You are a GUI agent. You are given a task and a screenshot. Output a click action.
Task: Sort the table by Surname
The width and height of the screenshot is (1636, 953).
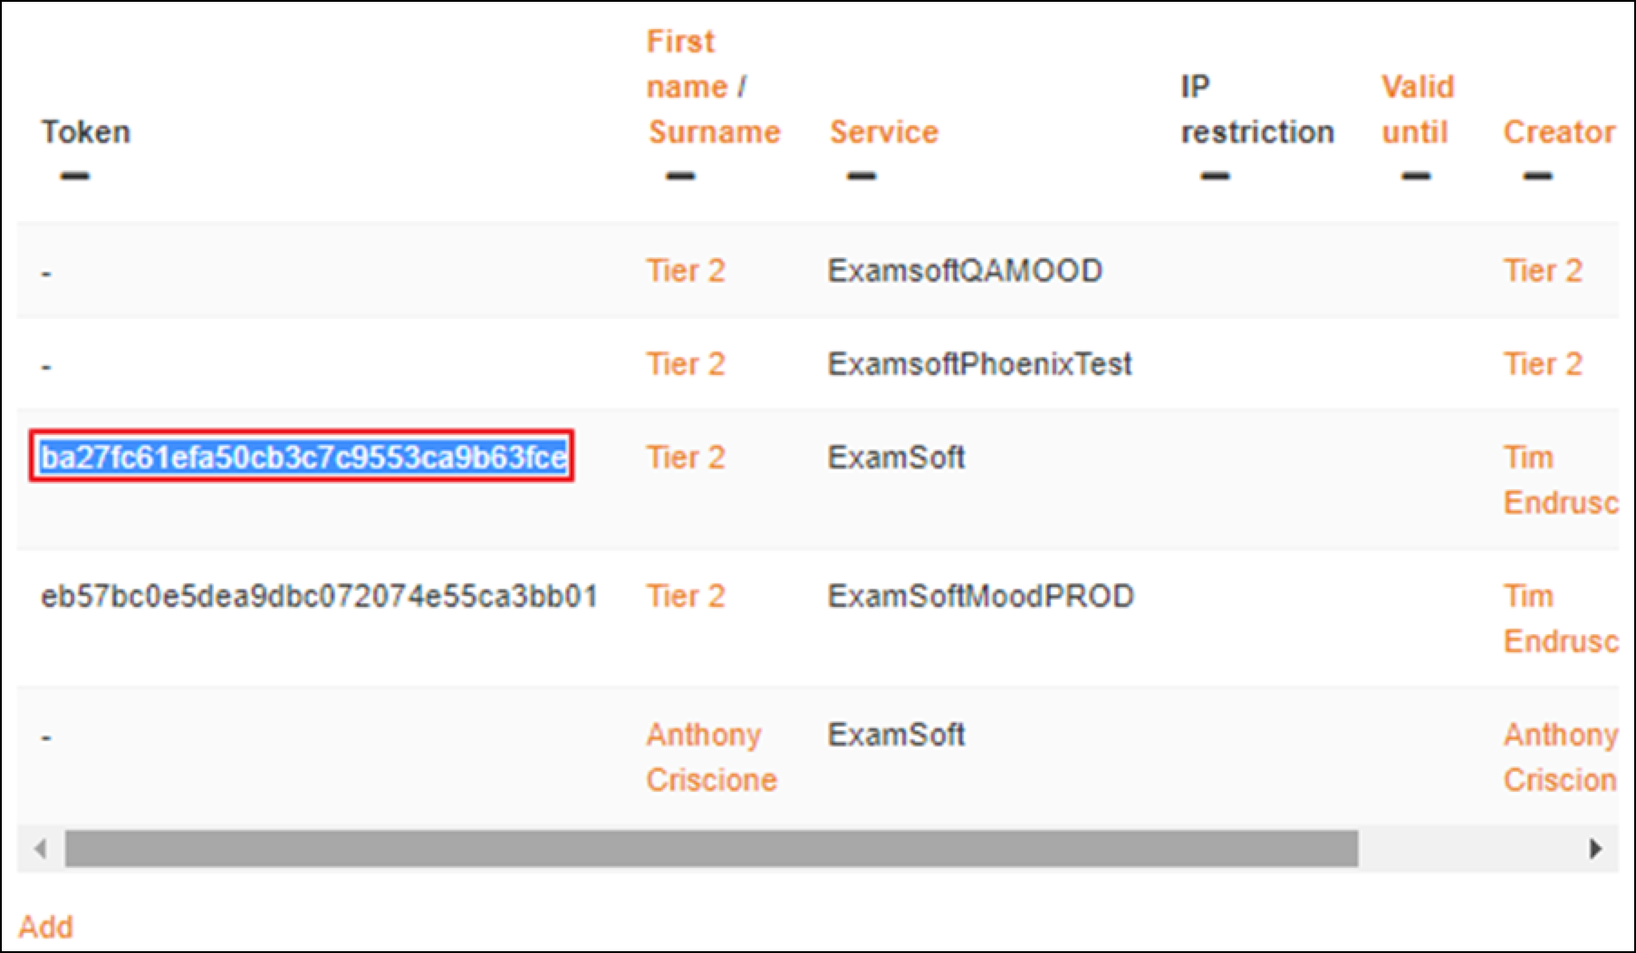715,132
